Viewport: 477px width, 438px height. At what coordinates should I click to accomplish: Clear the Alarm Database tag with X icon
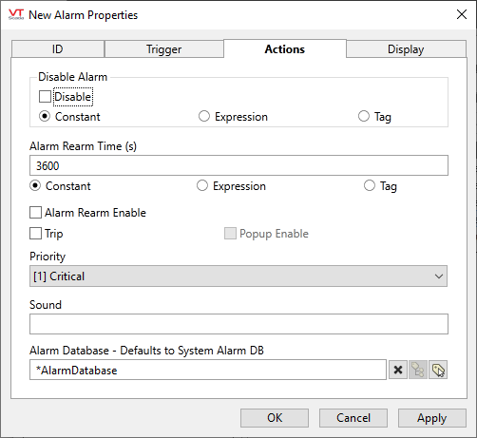point(398,370)
